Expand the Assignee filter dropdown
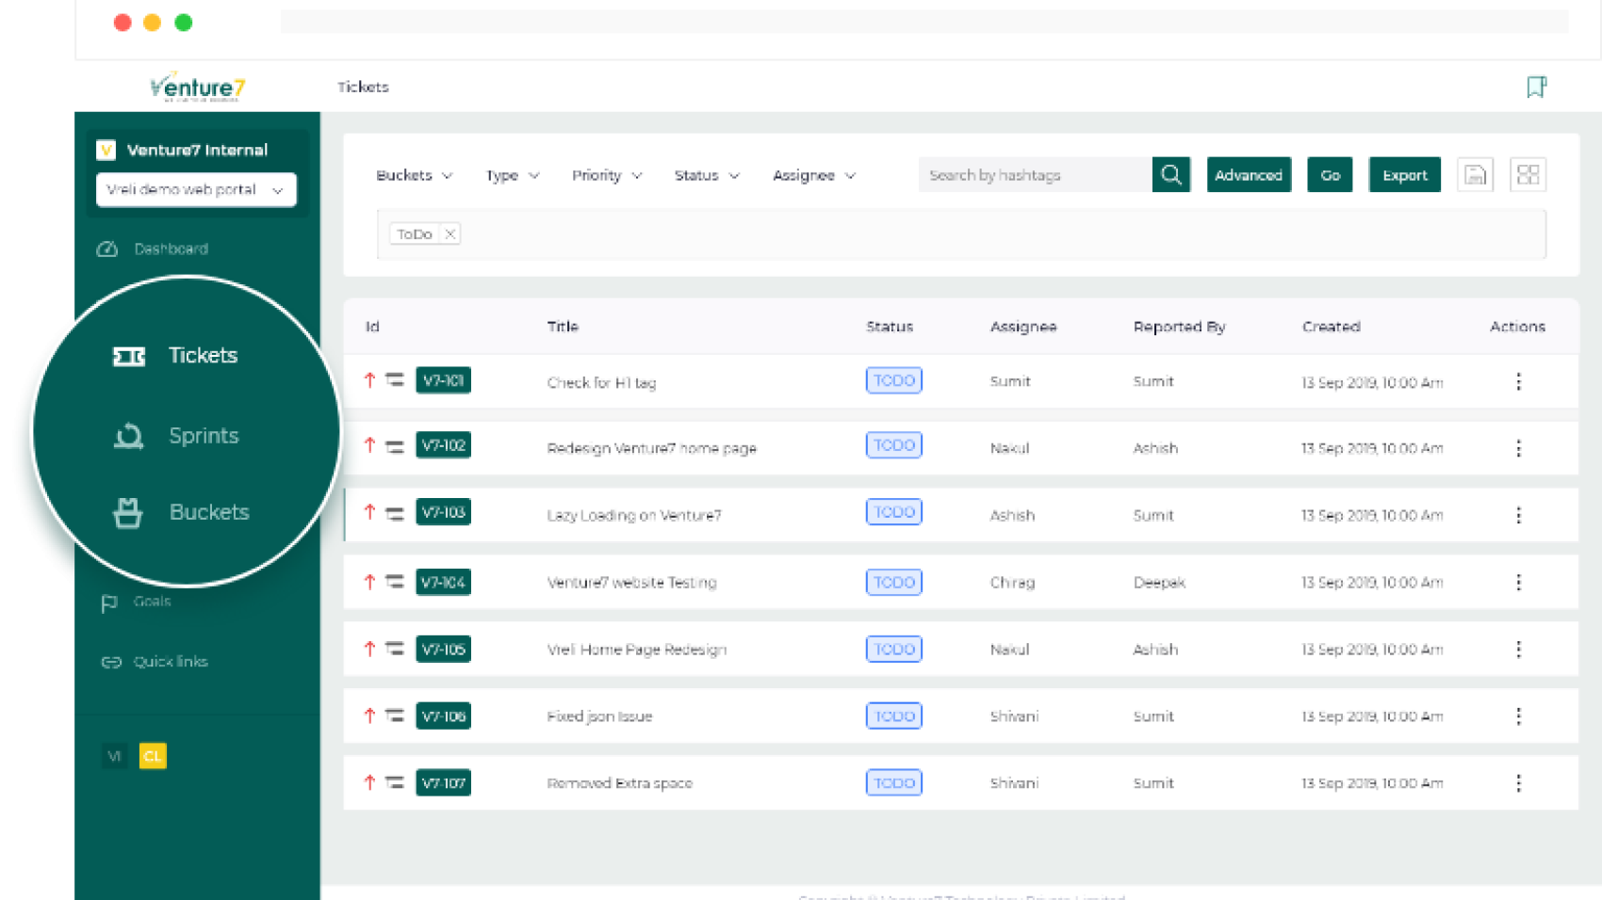The image size is (1602, 900). 814,175
